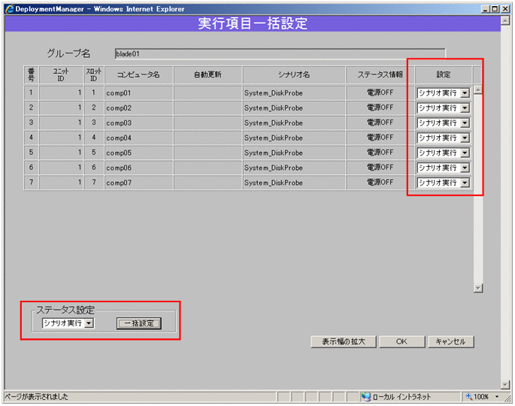Click the Internet Explorer icon in title bar

pyautogui.click(x=10, y=9)
